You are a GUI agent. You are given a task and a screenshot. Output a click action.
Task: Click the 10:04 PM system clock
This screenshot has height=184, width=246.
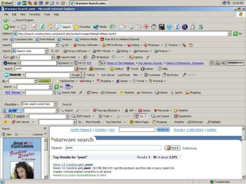238,3
